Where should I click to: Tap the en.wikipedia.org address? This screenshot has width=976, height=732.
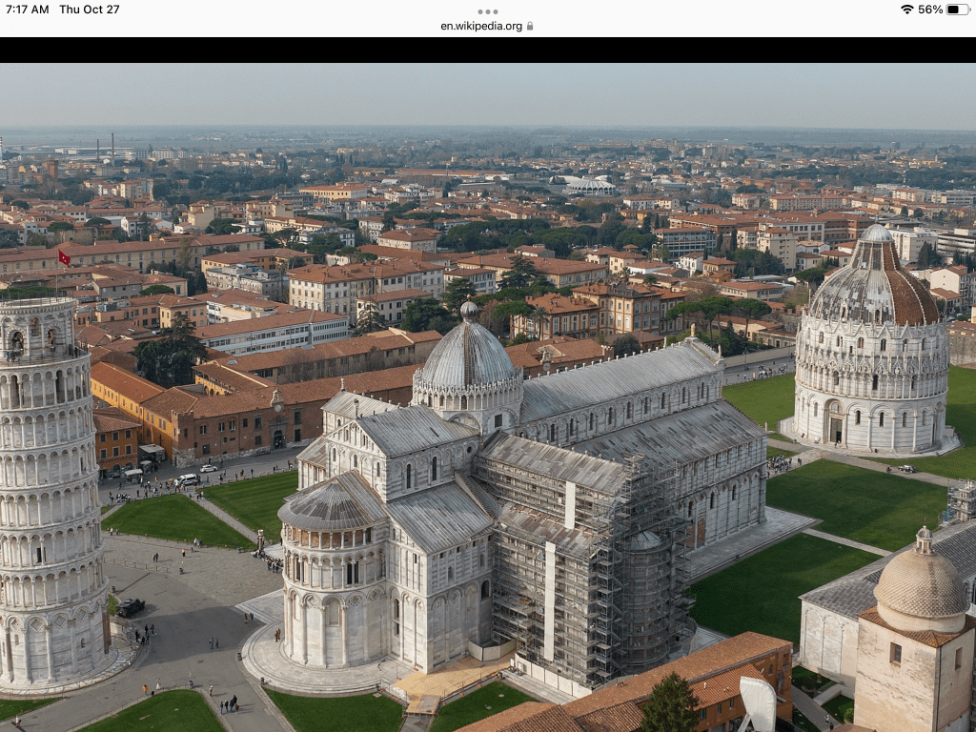(x=480, y=27)
